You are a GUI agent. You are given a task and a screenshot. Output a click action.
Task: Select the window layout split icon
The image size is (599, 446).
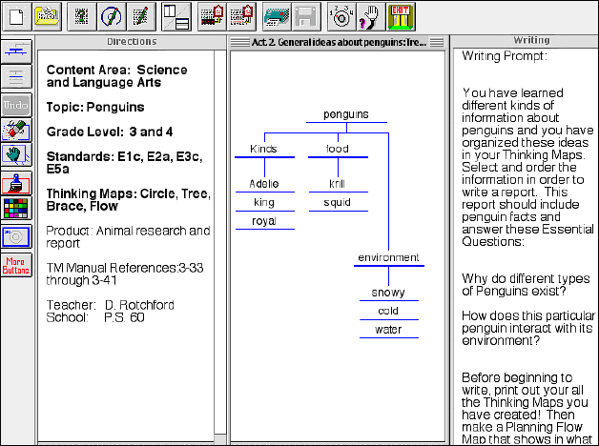coord(175,15)
